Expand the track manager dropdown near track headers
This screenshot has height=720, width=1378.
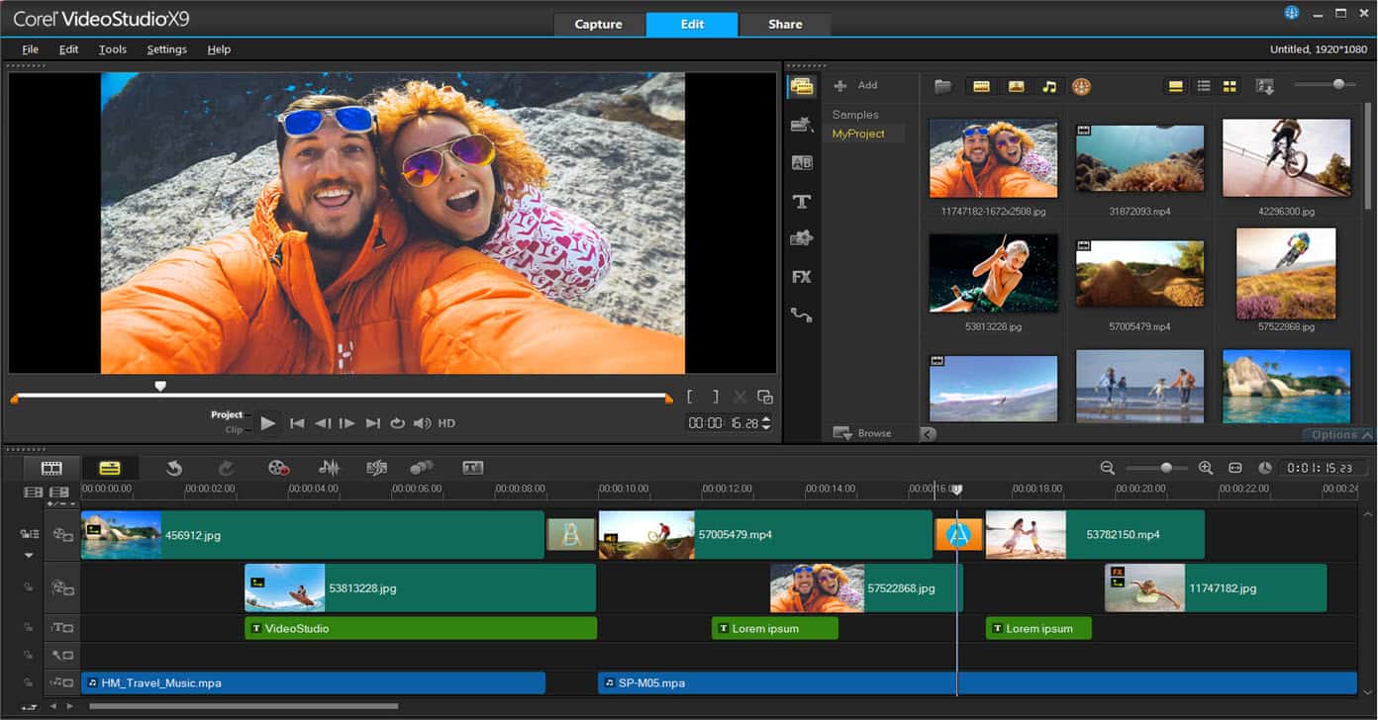pos(29,555)
